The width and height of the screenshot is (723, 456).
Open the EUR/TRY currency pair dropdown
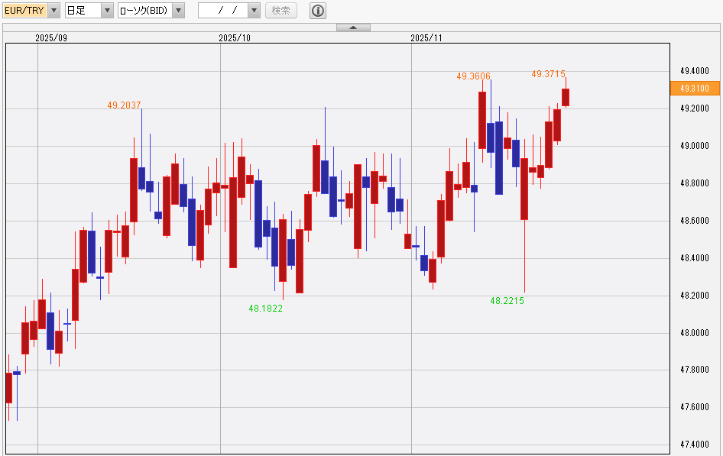click(54, 10)
